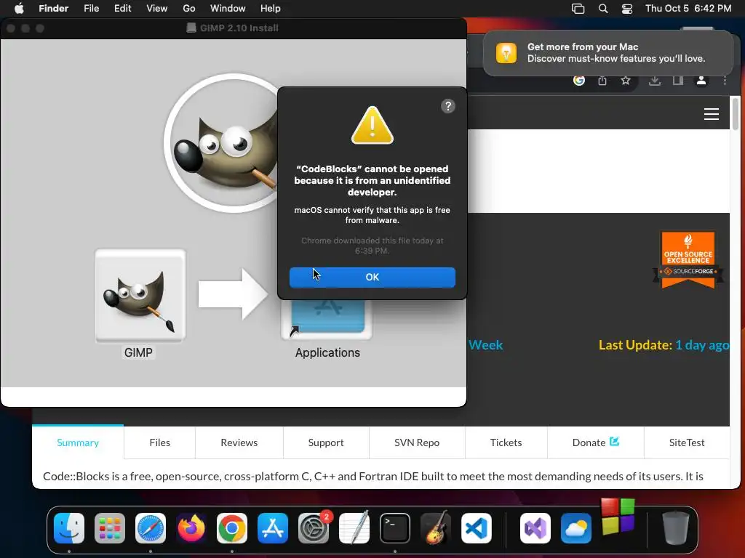Click the '1 day ago' last update link
745x558 pixels.
coord(702,345)
